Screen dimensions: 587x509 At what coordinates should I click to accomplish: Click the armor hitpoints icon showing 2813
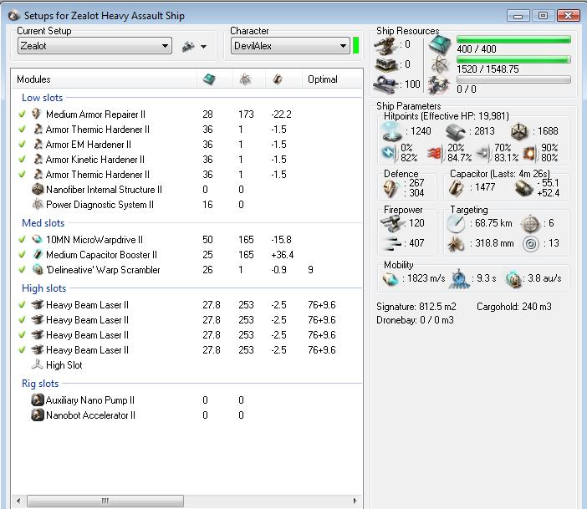456,132
